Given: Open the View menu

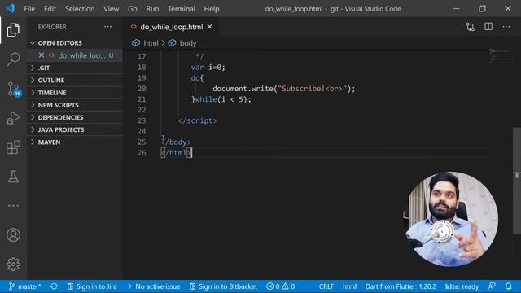Looking at the screenshot, I should click(111, 9).
